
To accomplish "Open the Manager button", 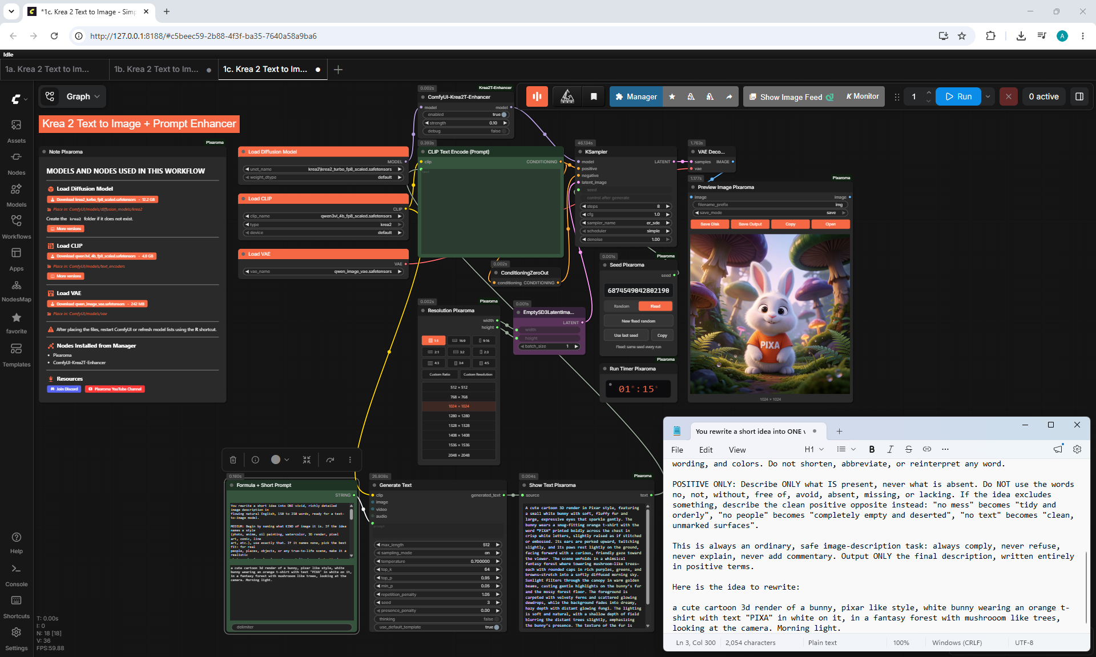I will tap(636, 96).
